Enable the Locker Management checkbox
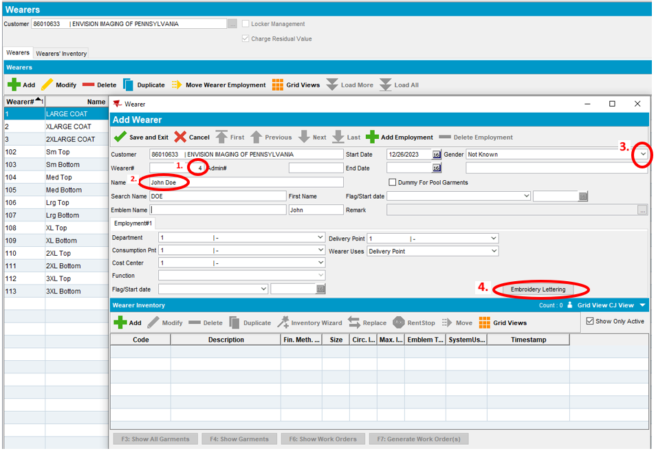This screenshot has height=451, width=656. pos(245,24)
